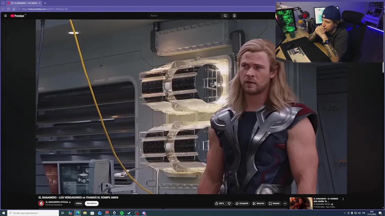
Task: Start voice search with microphone icon
Action: [234, 16]
